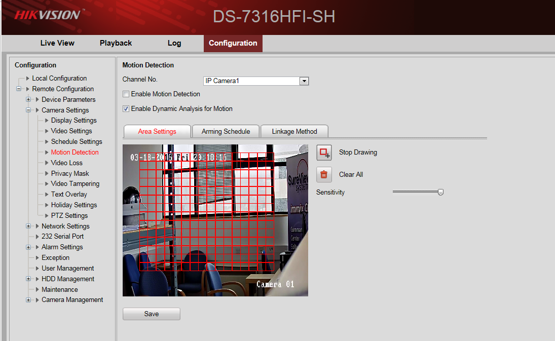Switch to the Live View tab
Screen dimensions: 555x341
tap(57, 43)
